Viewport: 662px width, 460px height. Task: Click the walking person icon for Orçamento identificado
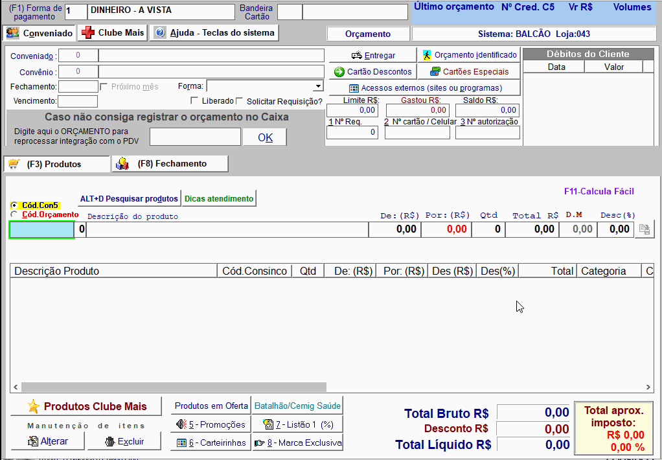point(427,55)
